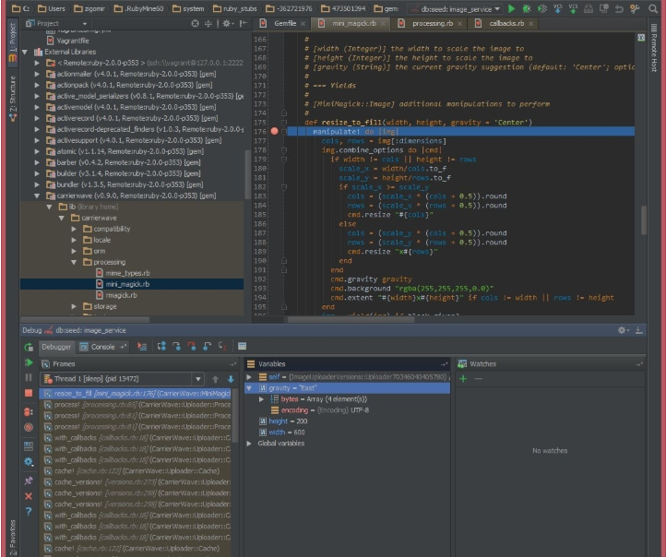Toggle the breakpoint on line 176
This screenshot has width=666, height=557.
(x=275, y=131)
